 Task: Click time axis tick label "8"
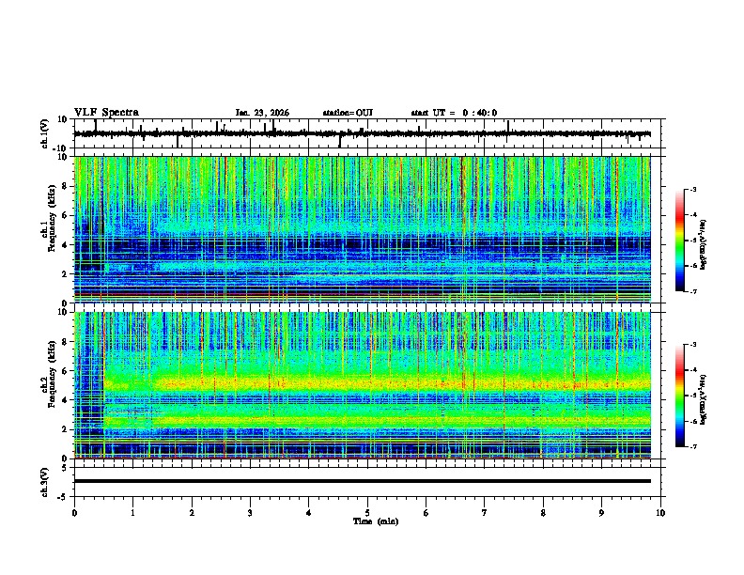[543, 513]
